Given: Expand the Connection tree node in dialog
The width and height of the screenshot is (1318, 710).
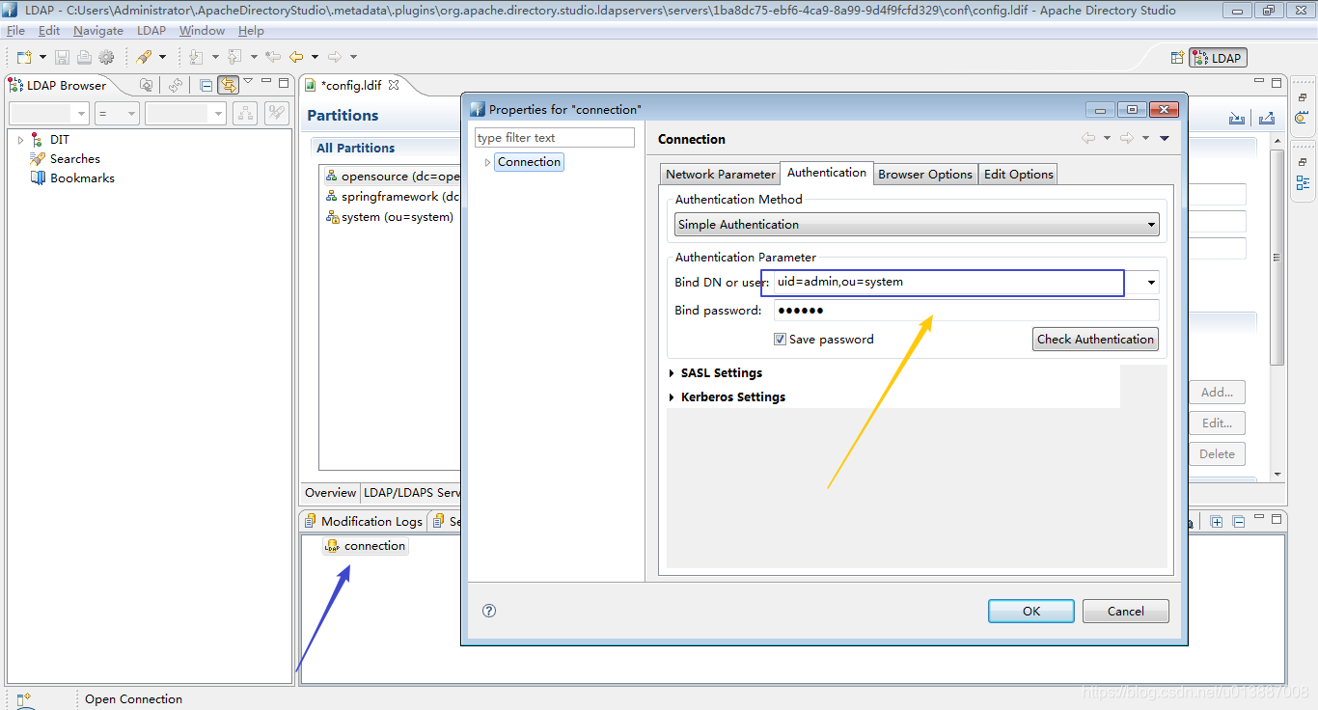Looking at the screenshot, I should click(x=487, y=162).
